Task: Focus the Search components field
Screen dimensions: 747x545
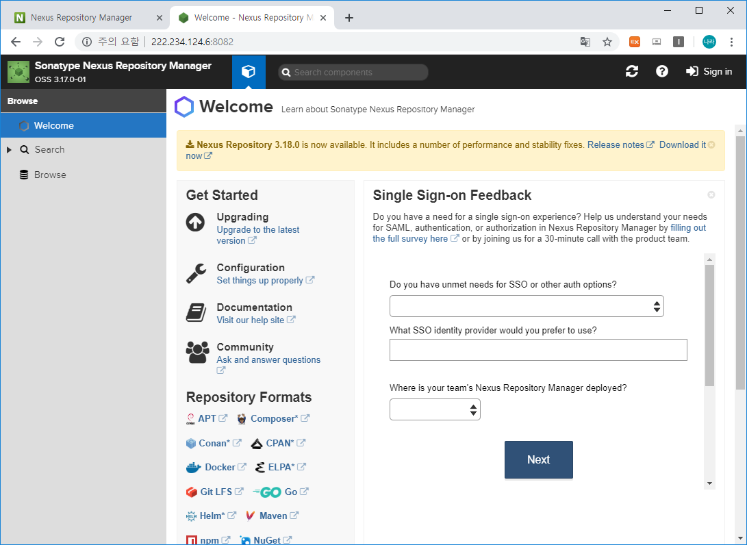Action: tap(353, 73)
